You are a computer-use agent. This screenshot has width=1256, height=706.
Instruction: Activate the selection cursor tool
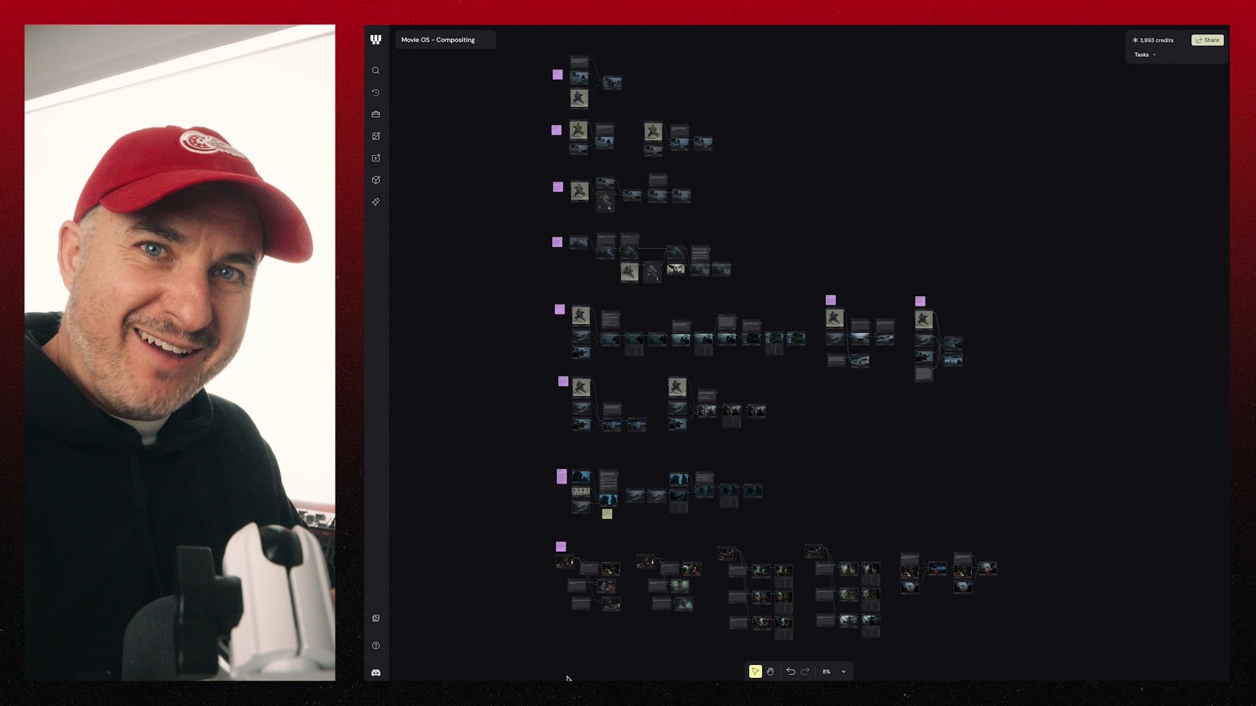click(756, 671)
